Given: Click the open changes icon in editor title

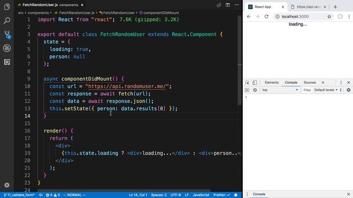Looking at the screenshot, I should 219,5.
